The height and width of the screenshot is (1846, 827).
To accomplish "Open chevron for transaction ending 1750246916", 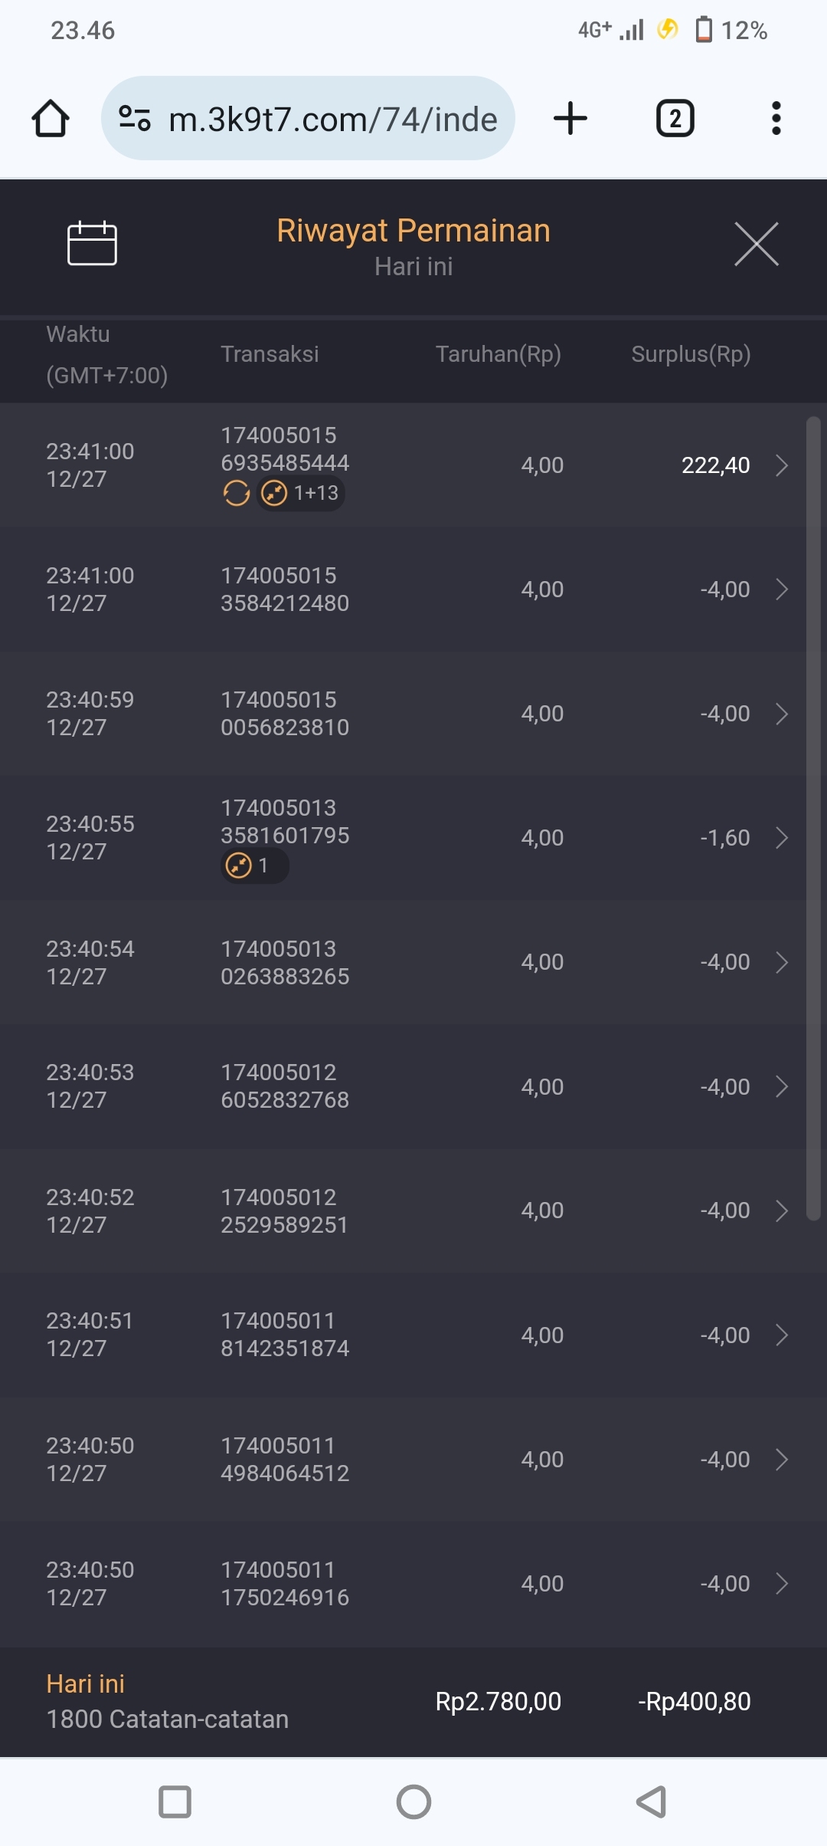I will pos(781,1584).
